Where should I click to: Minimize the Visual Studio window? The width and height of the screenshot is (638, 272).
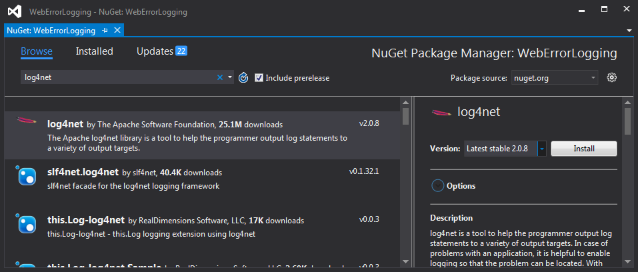point(583,10)
